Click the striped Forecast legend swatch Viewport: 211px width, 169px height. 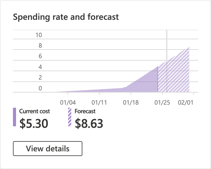tap(70, 117)
